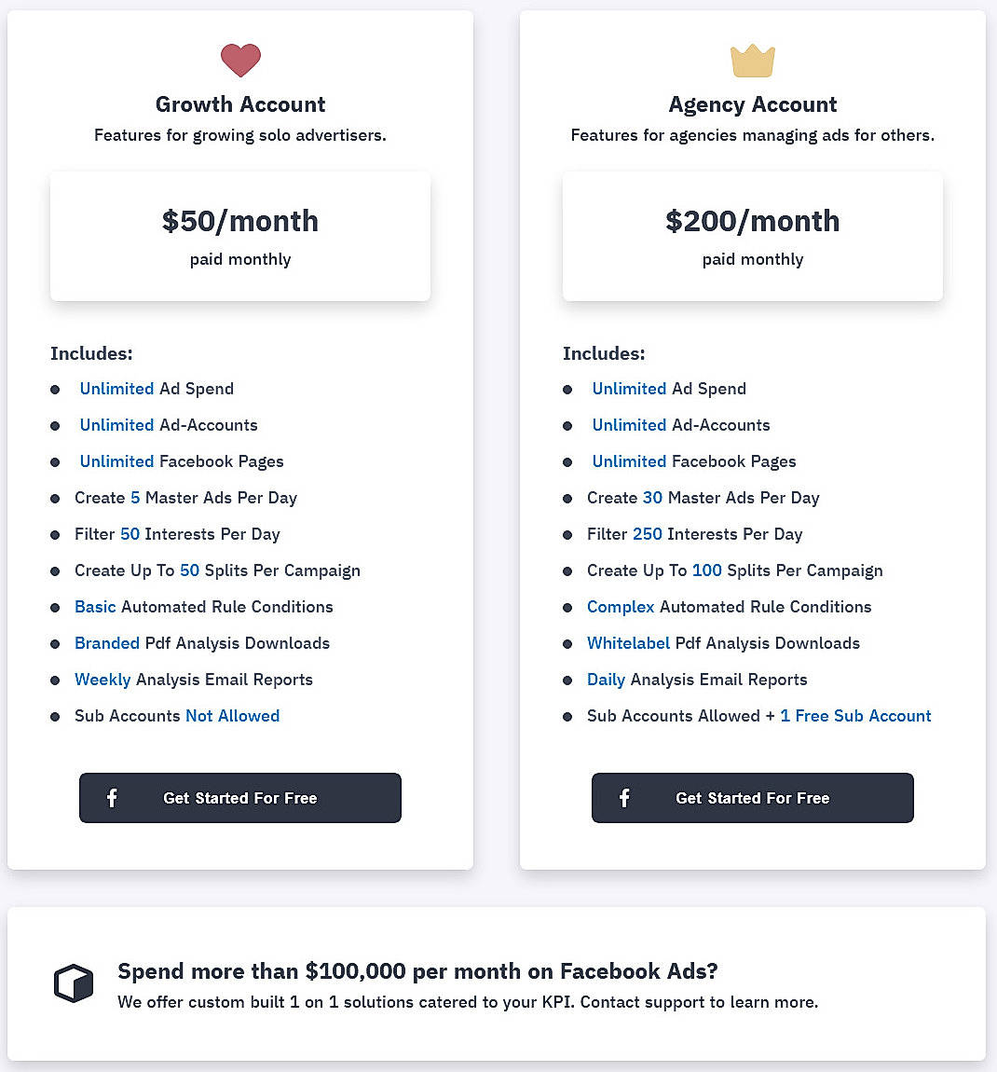Click the bullet next to Unlimited Ad Spend

(55, 389)
